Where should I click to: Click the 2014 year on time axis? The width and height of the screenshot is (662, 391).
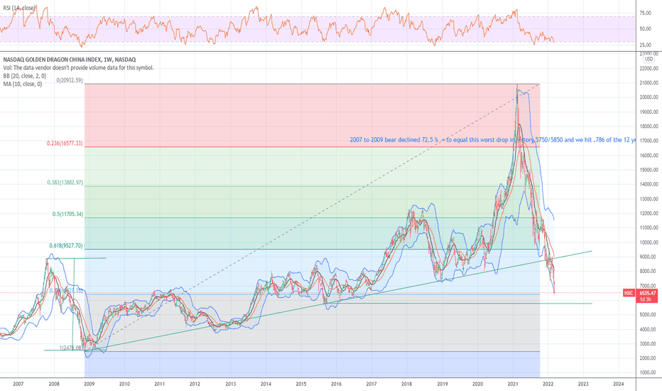266,384
